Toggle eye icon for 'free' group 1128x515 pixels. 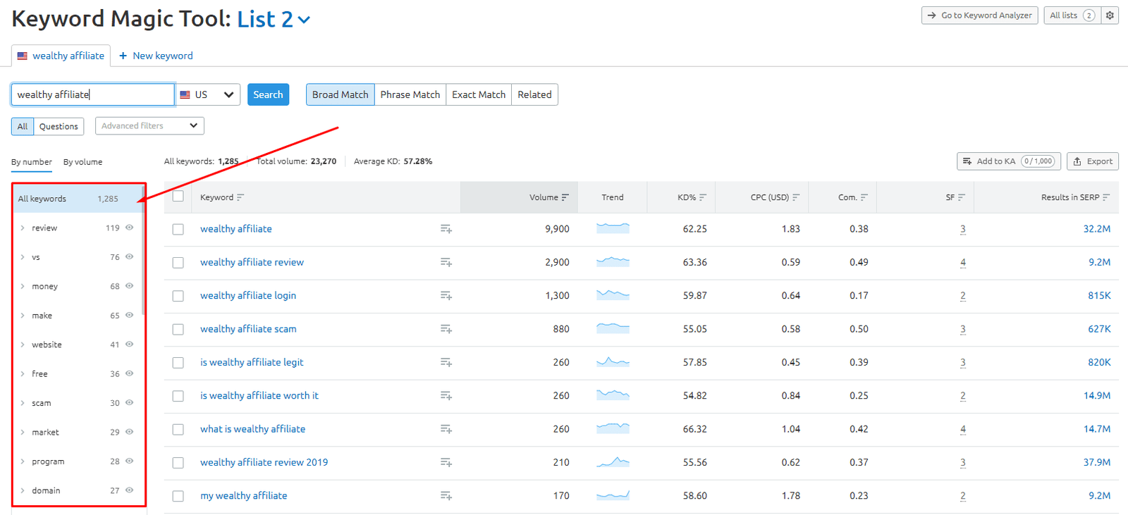129,373
